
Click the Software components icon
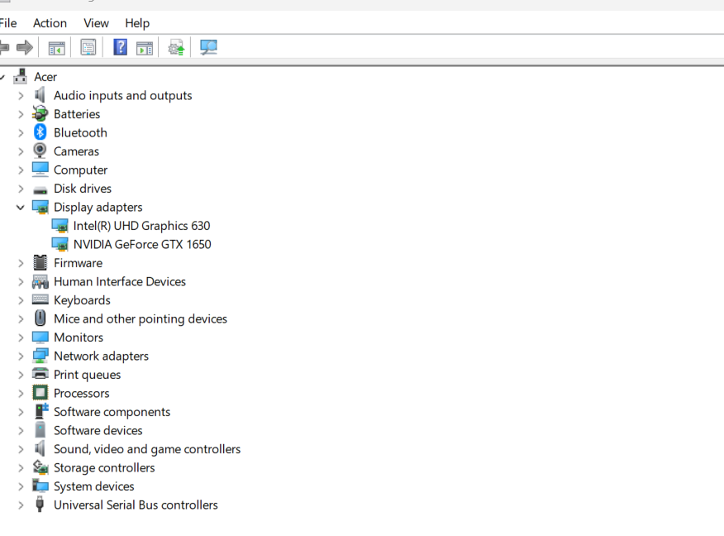41,411
